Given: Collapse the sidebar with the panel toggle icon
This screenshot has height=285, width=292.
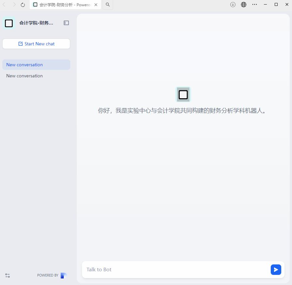Looking at the screenshot, I should click(66, 23).
